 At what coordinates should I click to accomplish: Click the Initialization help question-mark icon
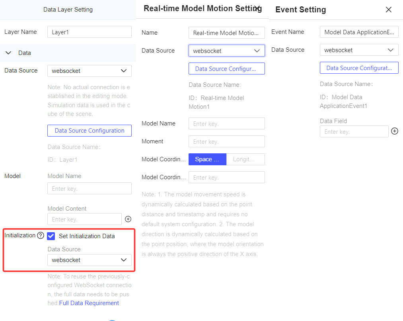pos(41,236)
